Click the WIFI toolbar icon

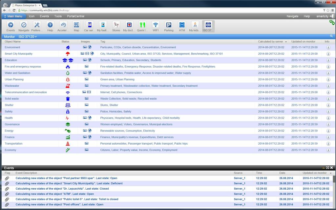pos(156,26)
